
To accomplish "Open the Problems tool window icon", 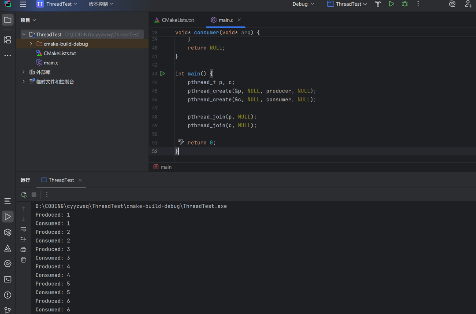I will click(x=7, y=295).
